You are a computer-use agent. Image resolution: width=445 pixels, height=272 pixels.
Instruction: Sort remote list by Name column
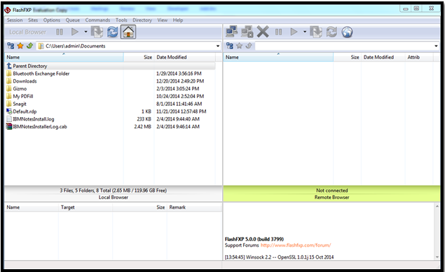278,57
